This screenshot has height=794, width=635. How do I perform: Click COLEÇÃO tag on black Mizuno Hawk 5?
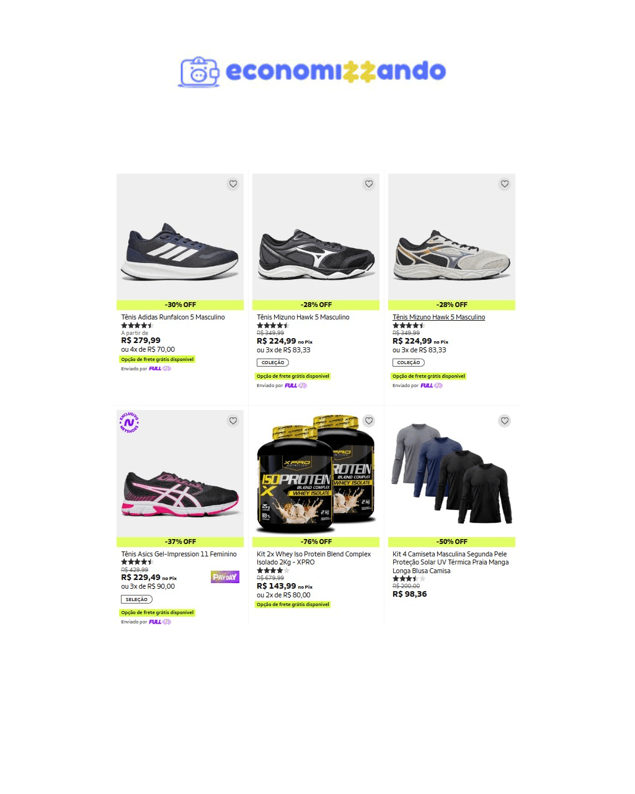tap(273, 362)
